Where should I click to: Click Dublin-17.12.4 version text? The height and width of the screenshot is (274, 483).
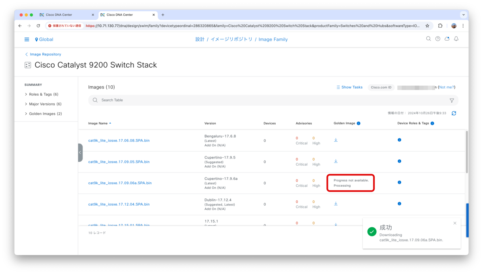(218, 200)
